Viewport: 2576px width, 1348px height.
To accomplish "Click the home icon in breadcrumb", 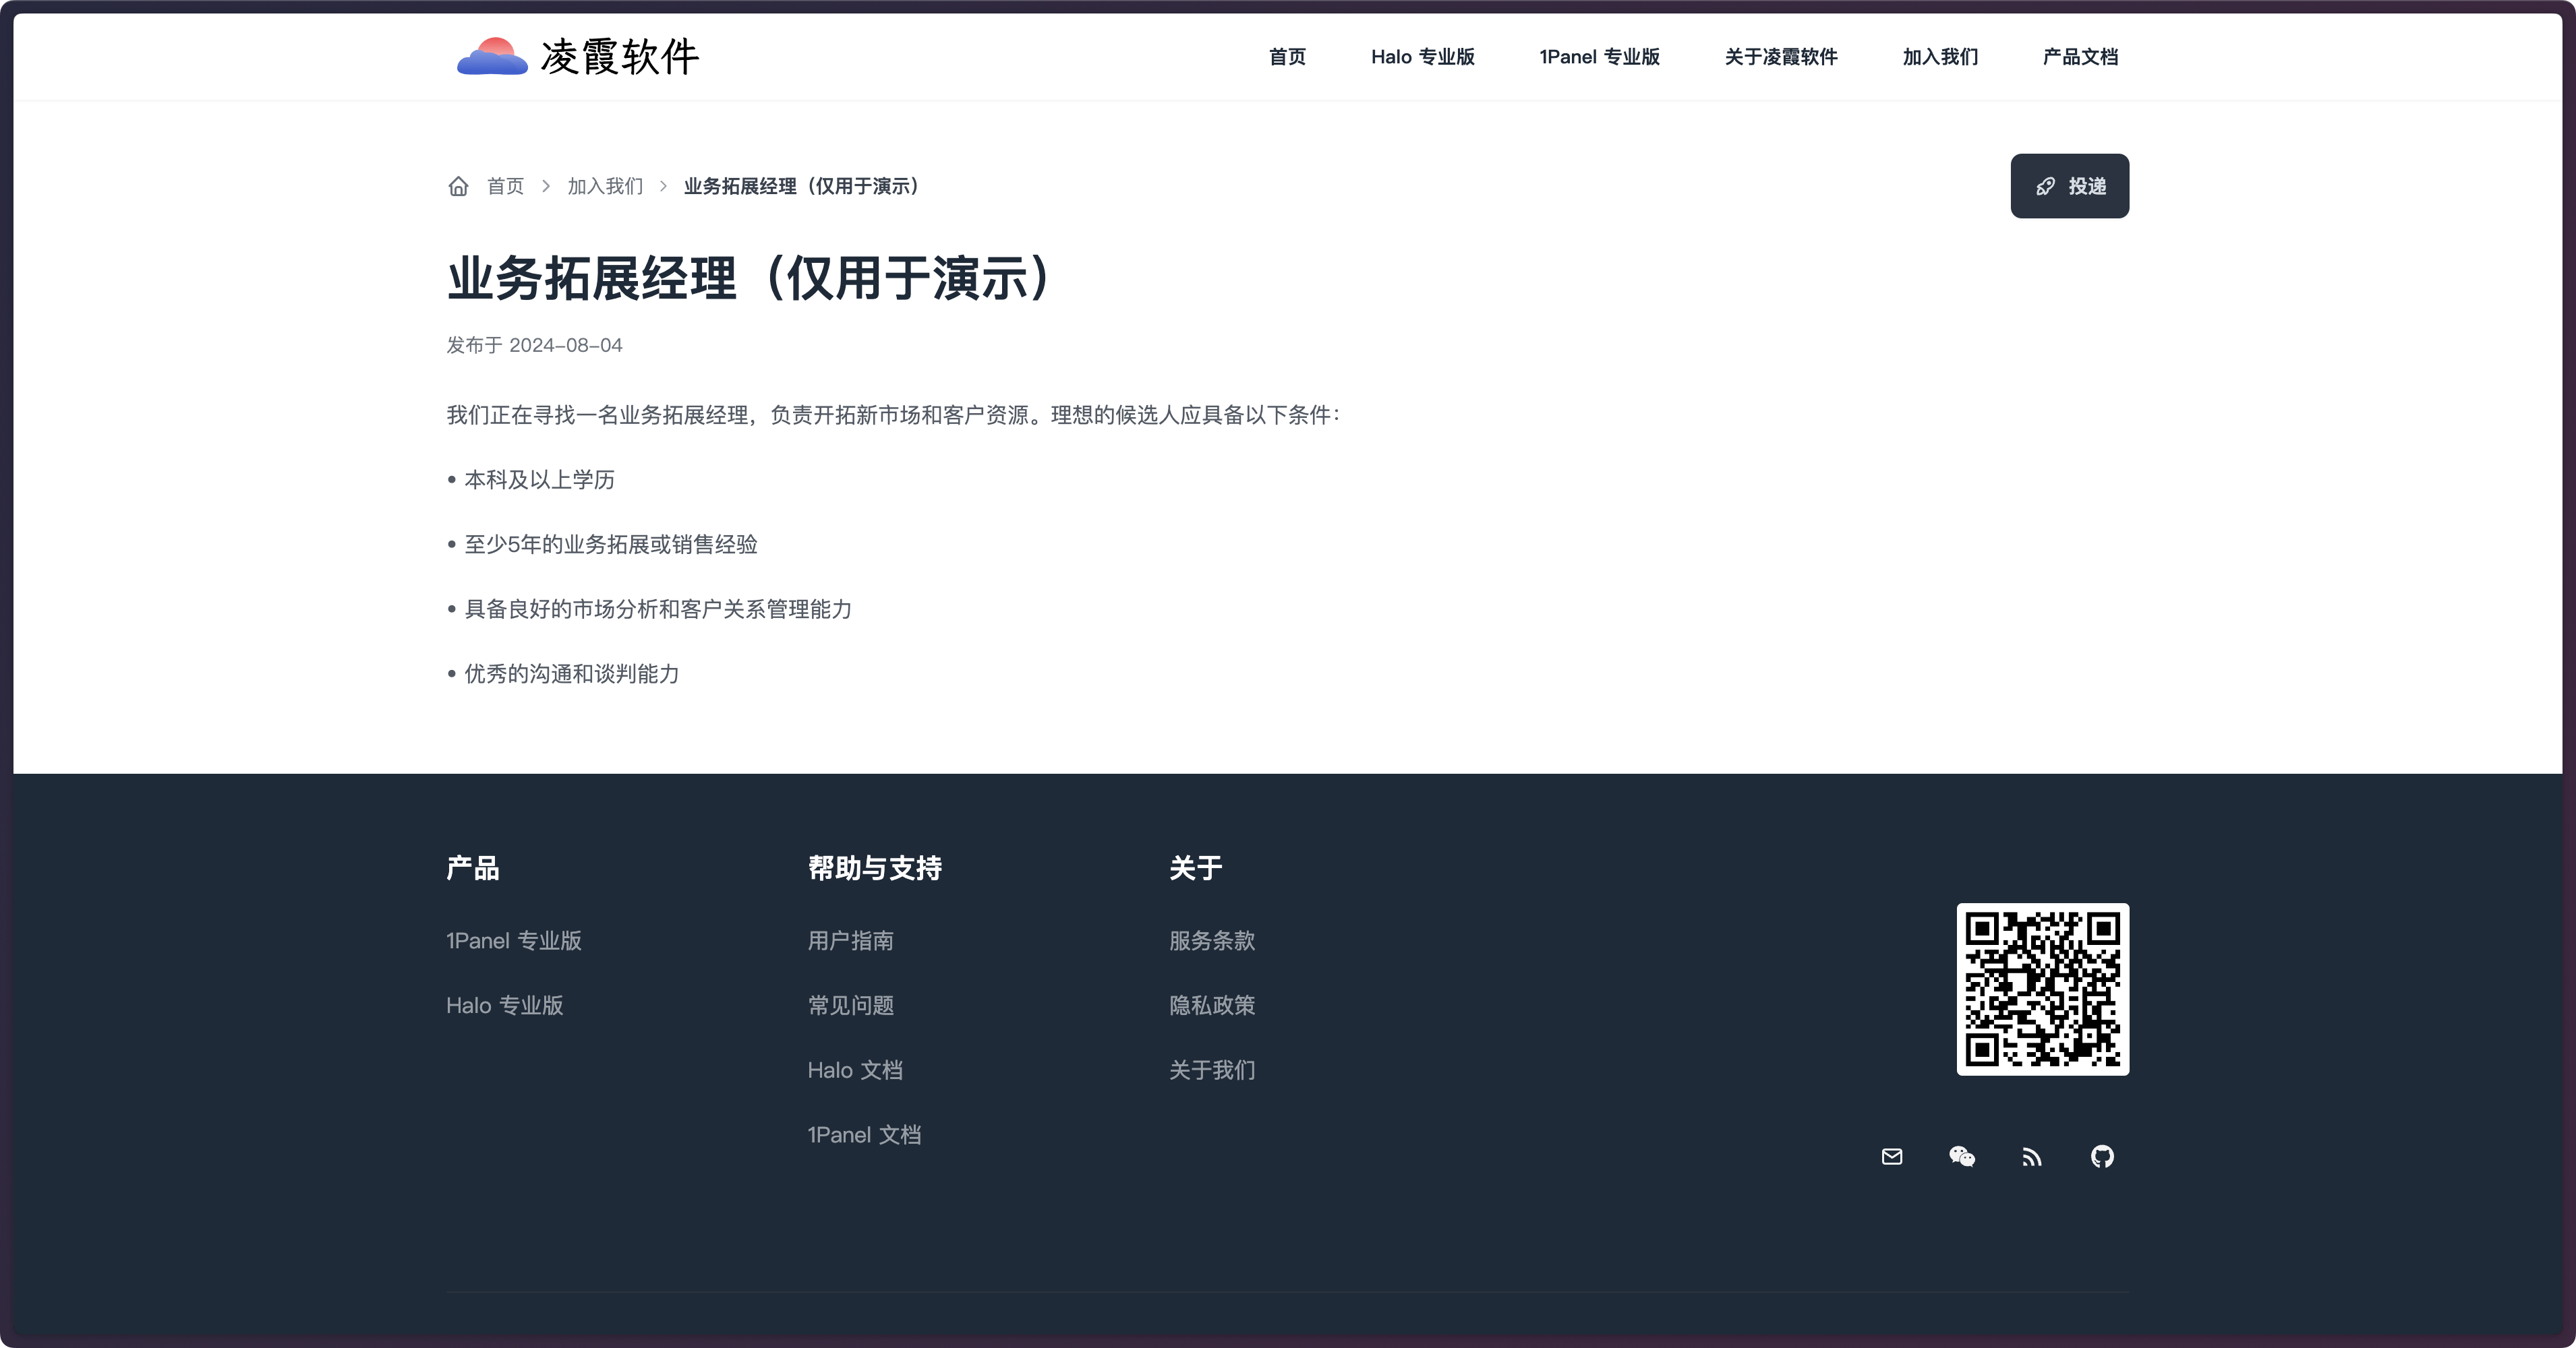I will [x=458, y=186].
